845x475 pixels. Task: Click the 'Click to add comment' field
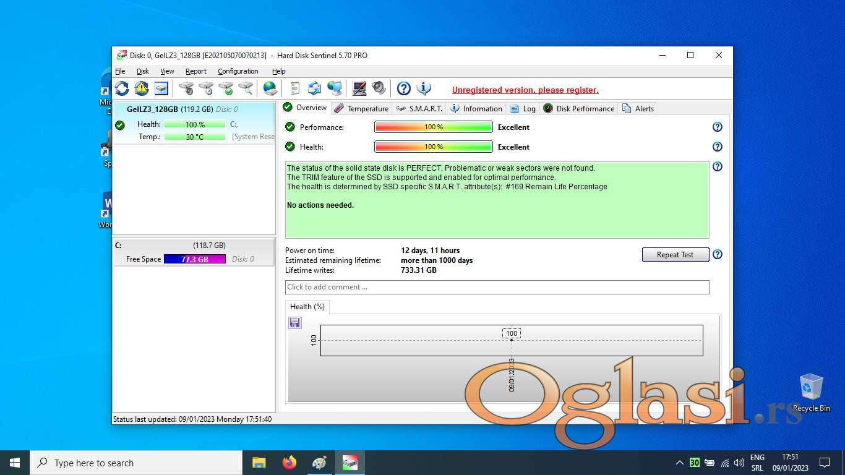click(497, 287)
